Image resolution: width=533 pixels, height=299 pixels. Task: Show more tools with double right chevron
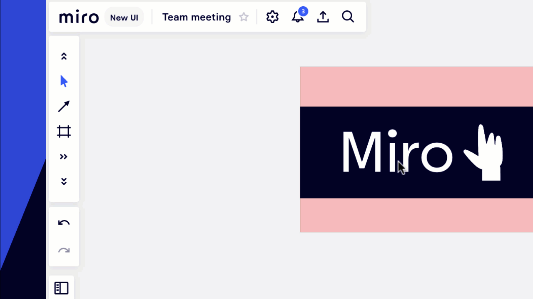tap(64, 157)
